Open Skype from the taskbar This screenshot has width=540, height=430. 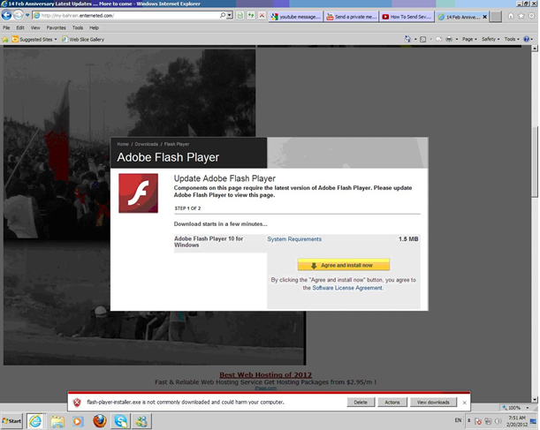pos(120,421)
